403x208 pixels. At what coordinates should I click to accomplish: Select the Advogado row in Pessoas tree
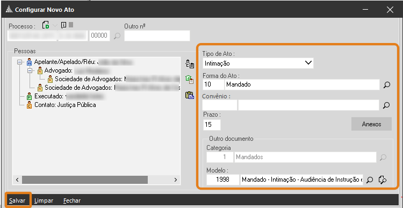[73, 70]
